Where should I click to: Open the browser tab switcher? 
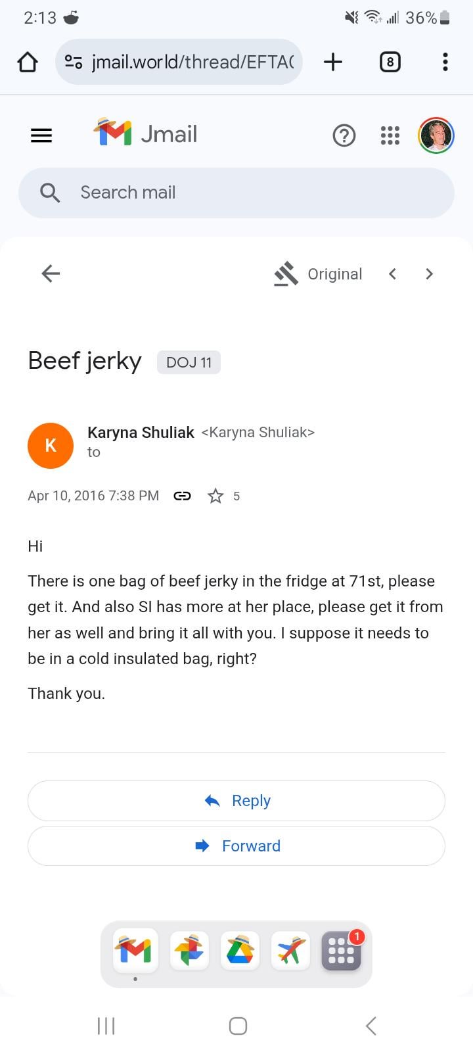[390, 62]
